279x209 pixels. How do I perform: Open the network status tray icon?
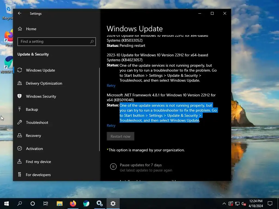[237, 204]
